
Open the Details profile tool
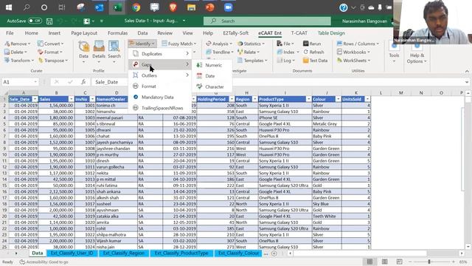99,52
